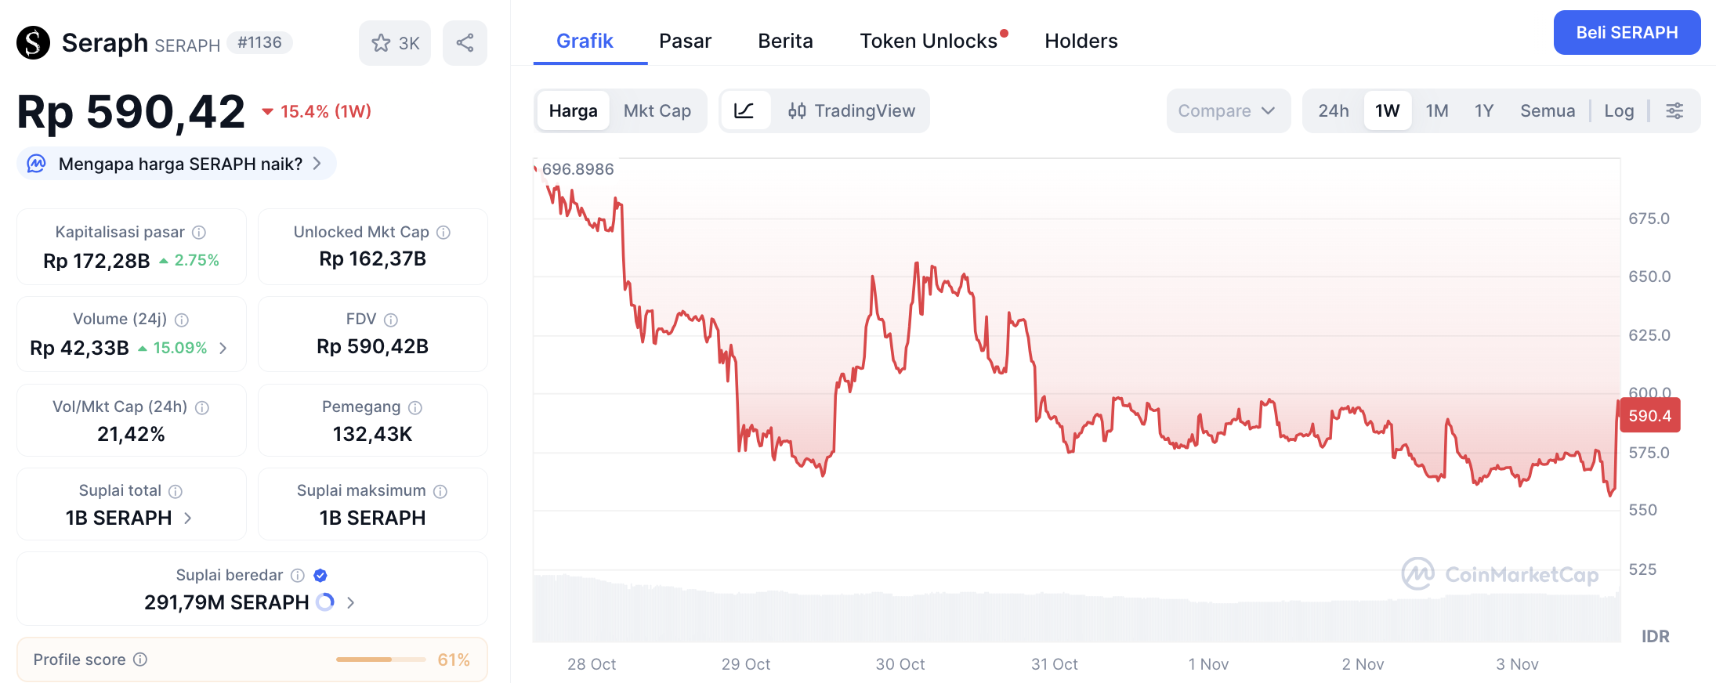Screen dimensions: 1716x683
Task: Select the 24h time range
Action: 1333,110
